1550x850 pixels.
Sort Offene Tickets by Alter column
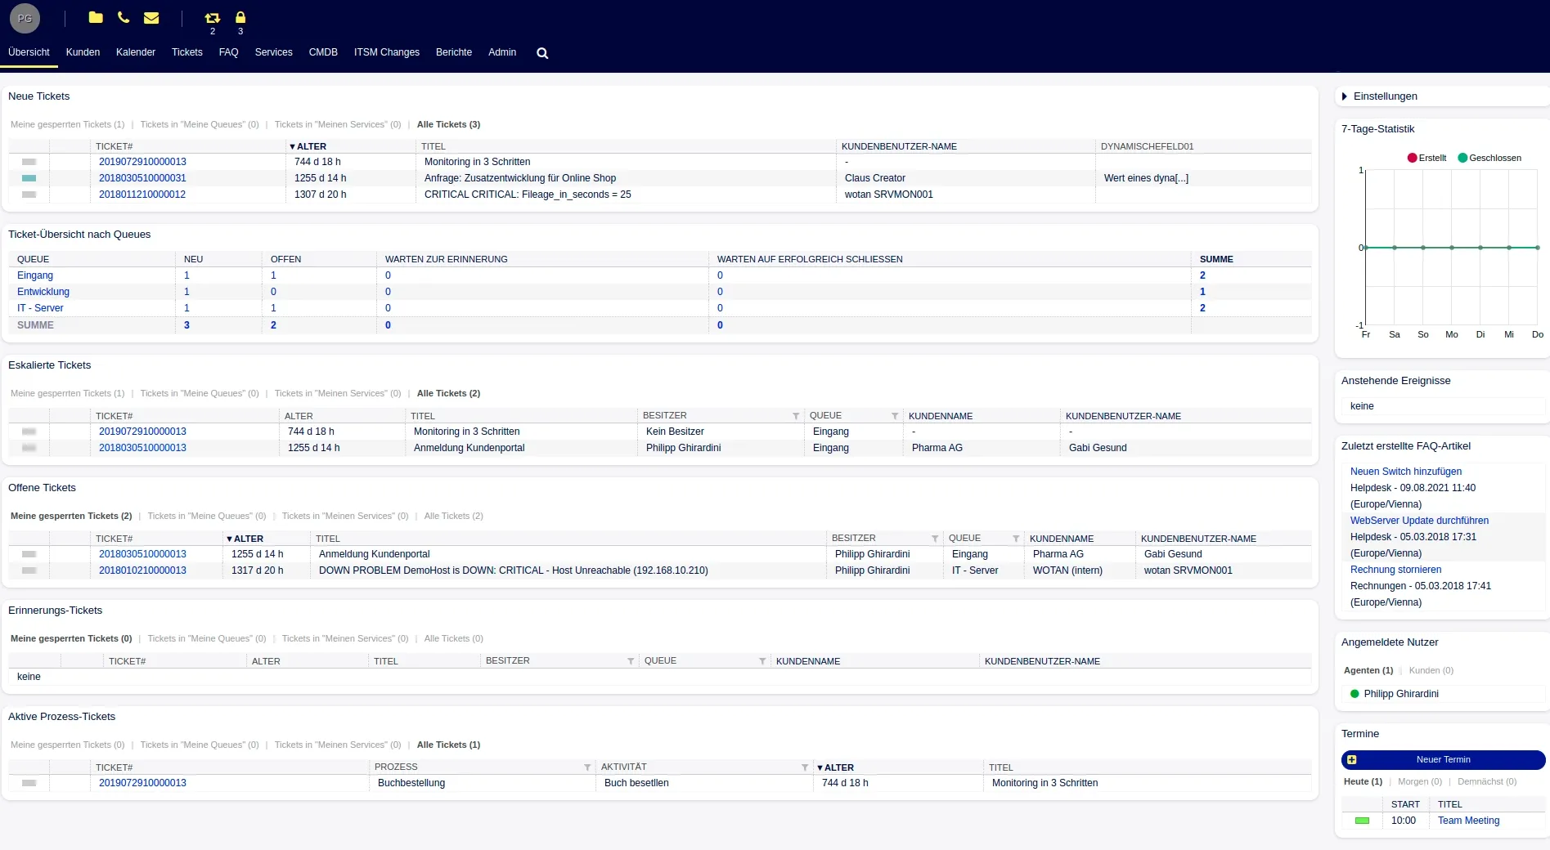pyautogui.click(x=245, y=539)
